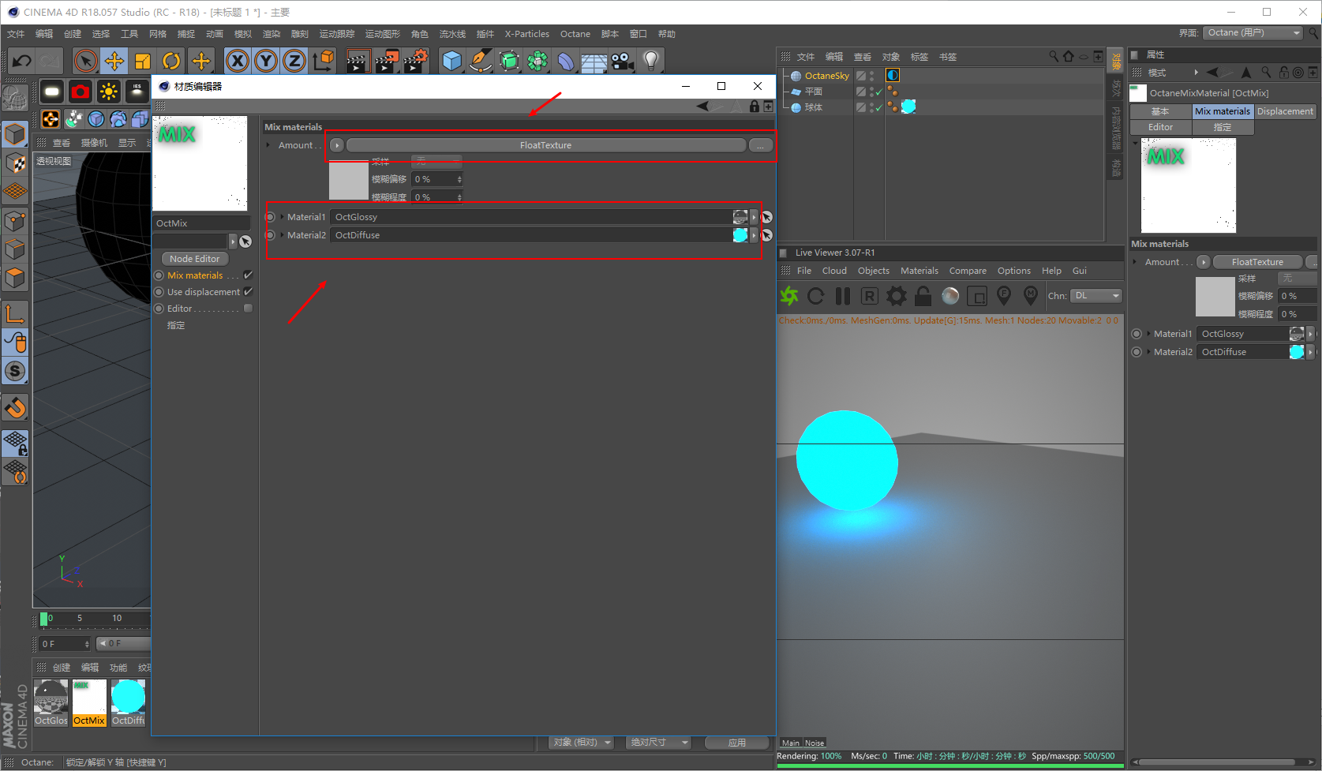Viewport: 1322px width, 771px height.
Task: Switch to Mix materials tab in attributes
Action: coord(1223,111)
